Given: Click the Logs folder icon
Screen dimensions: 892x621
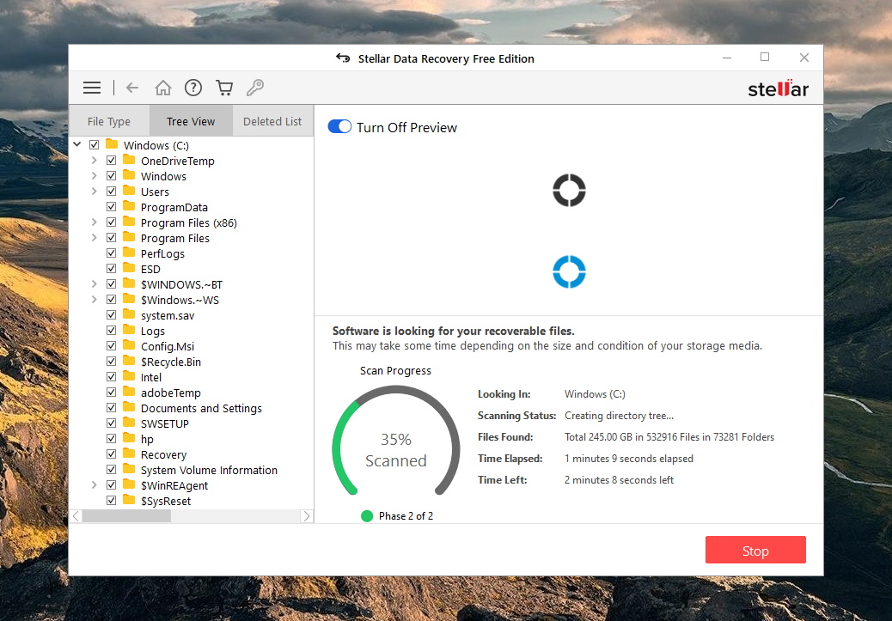Looking at the screenshot, I should pyautogui.click(x=129, y=330).
